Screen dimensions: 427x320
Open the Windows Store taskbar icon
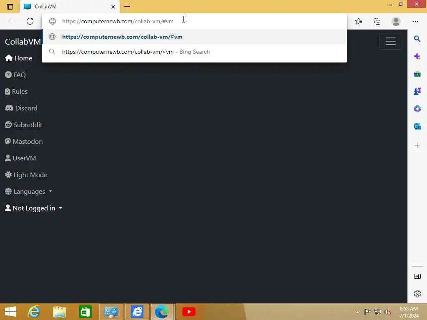click(x=85, y=312)
